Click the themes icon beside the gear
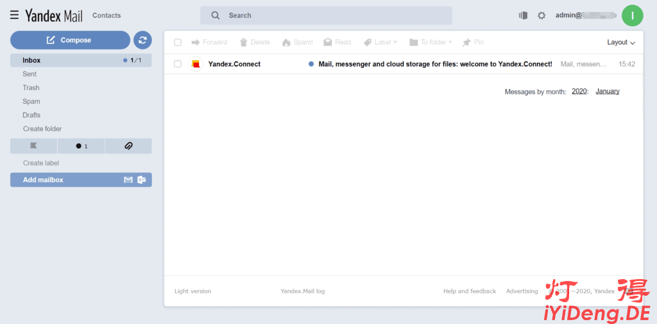Image resolution: width=657 pixels, height=324 pixels. (523, 15)
